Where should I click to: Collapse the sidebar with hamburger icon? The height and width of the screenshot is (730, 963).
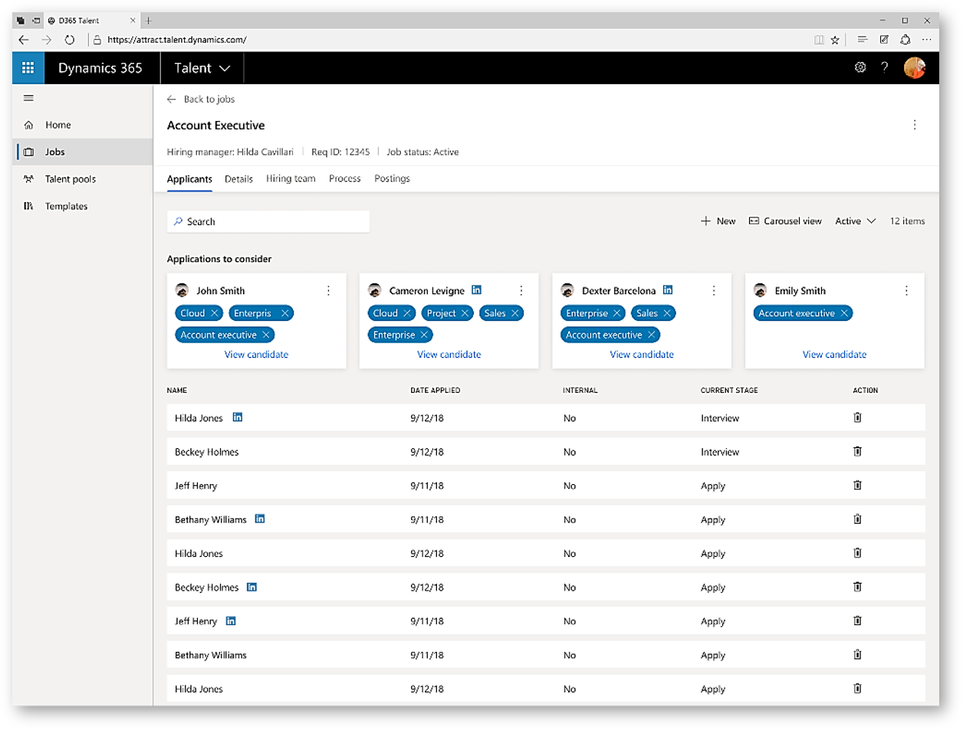point(28,98)
